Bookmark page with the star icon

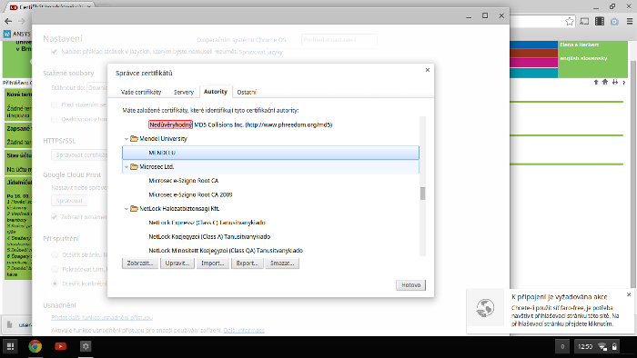(x=570, y=22)
